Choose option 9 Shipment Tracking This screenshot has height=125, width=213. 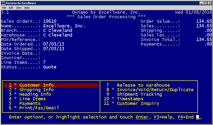134,94
